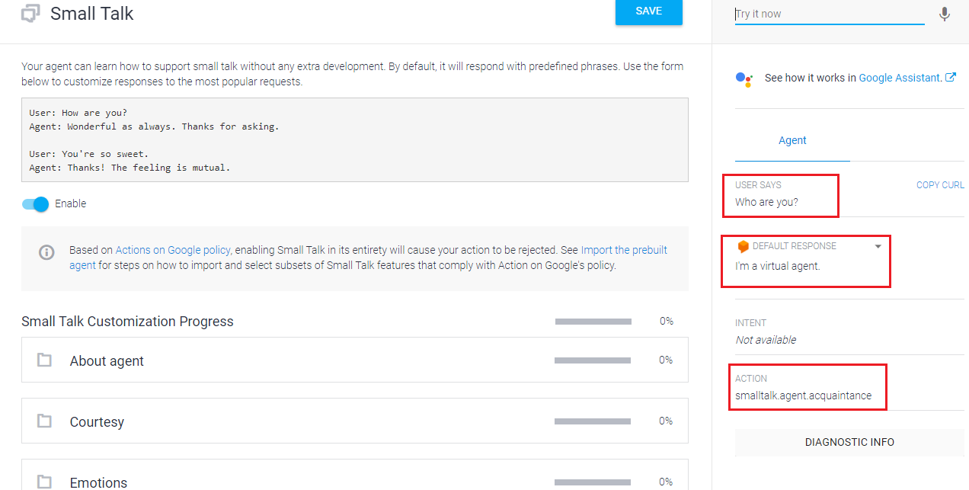Click the Small Talk chat icon in header
The width and height of the screenshot is (969, 490).
point(30,14)
